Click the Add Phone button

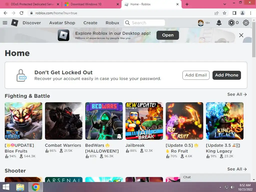(226, 75)
